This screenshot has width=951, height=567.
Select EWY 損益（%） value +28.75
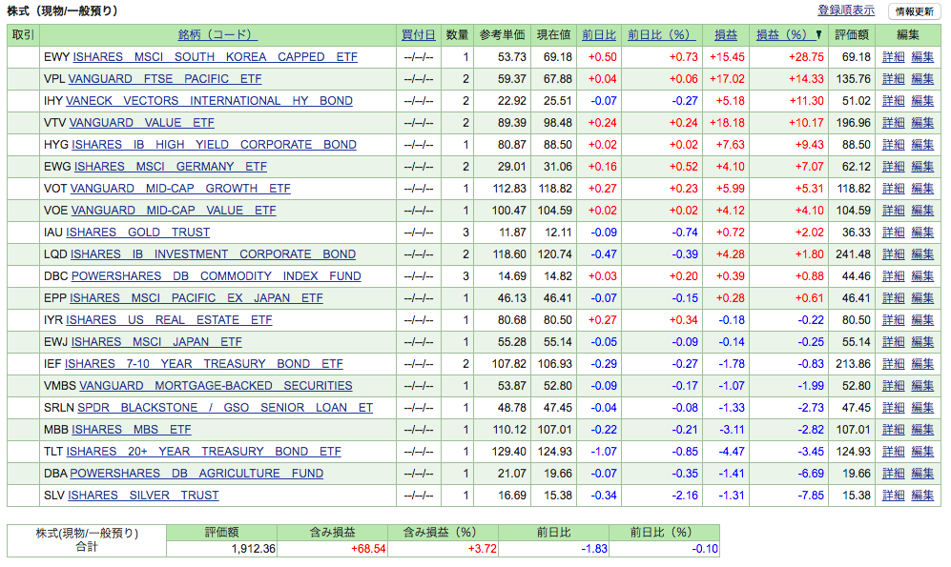806,57
